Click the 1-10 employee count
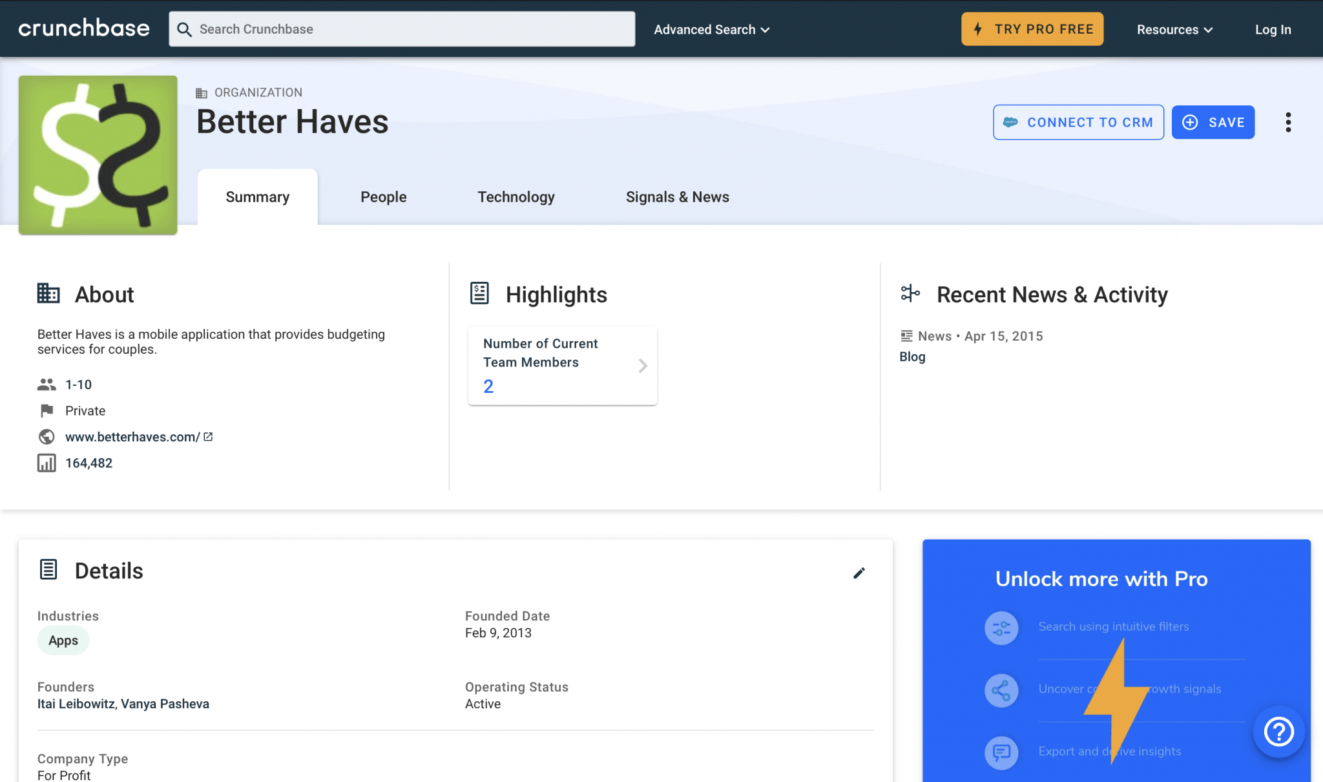The image size is (1323, 782). coord(78,385)
